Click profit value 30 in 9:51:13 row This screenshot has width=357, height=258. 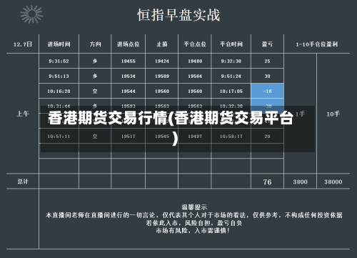267,76
